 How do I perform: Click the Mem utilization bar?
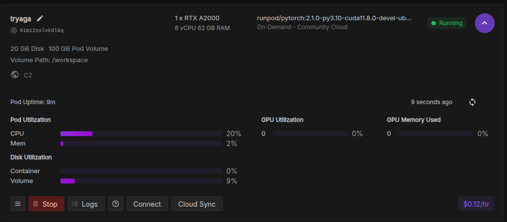141,144
